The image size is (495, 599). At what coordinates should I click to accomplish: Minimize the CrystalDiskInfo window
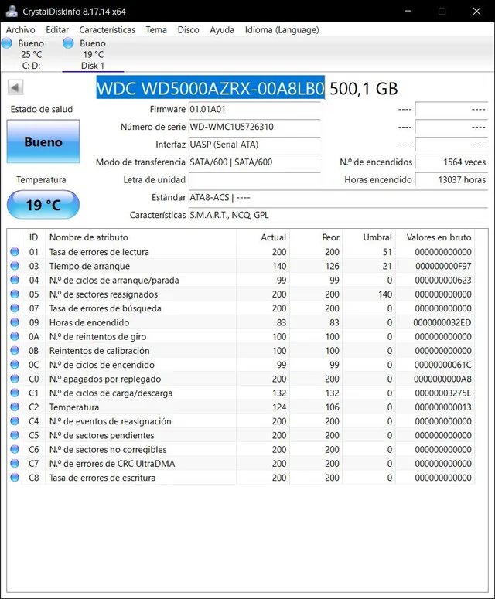click(408, 11)
